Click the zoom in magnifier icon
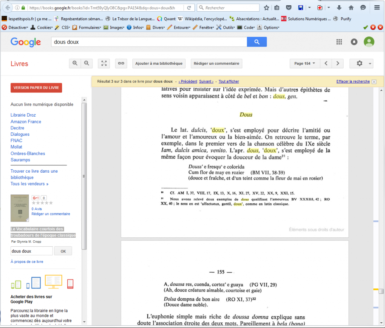385x328 pixels. coord(75,64)
